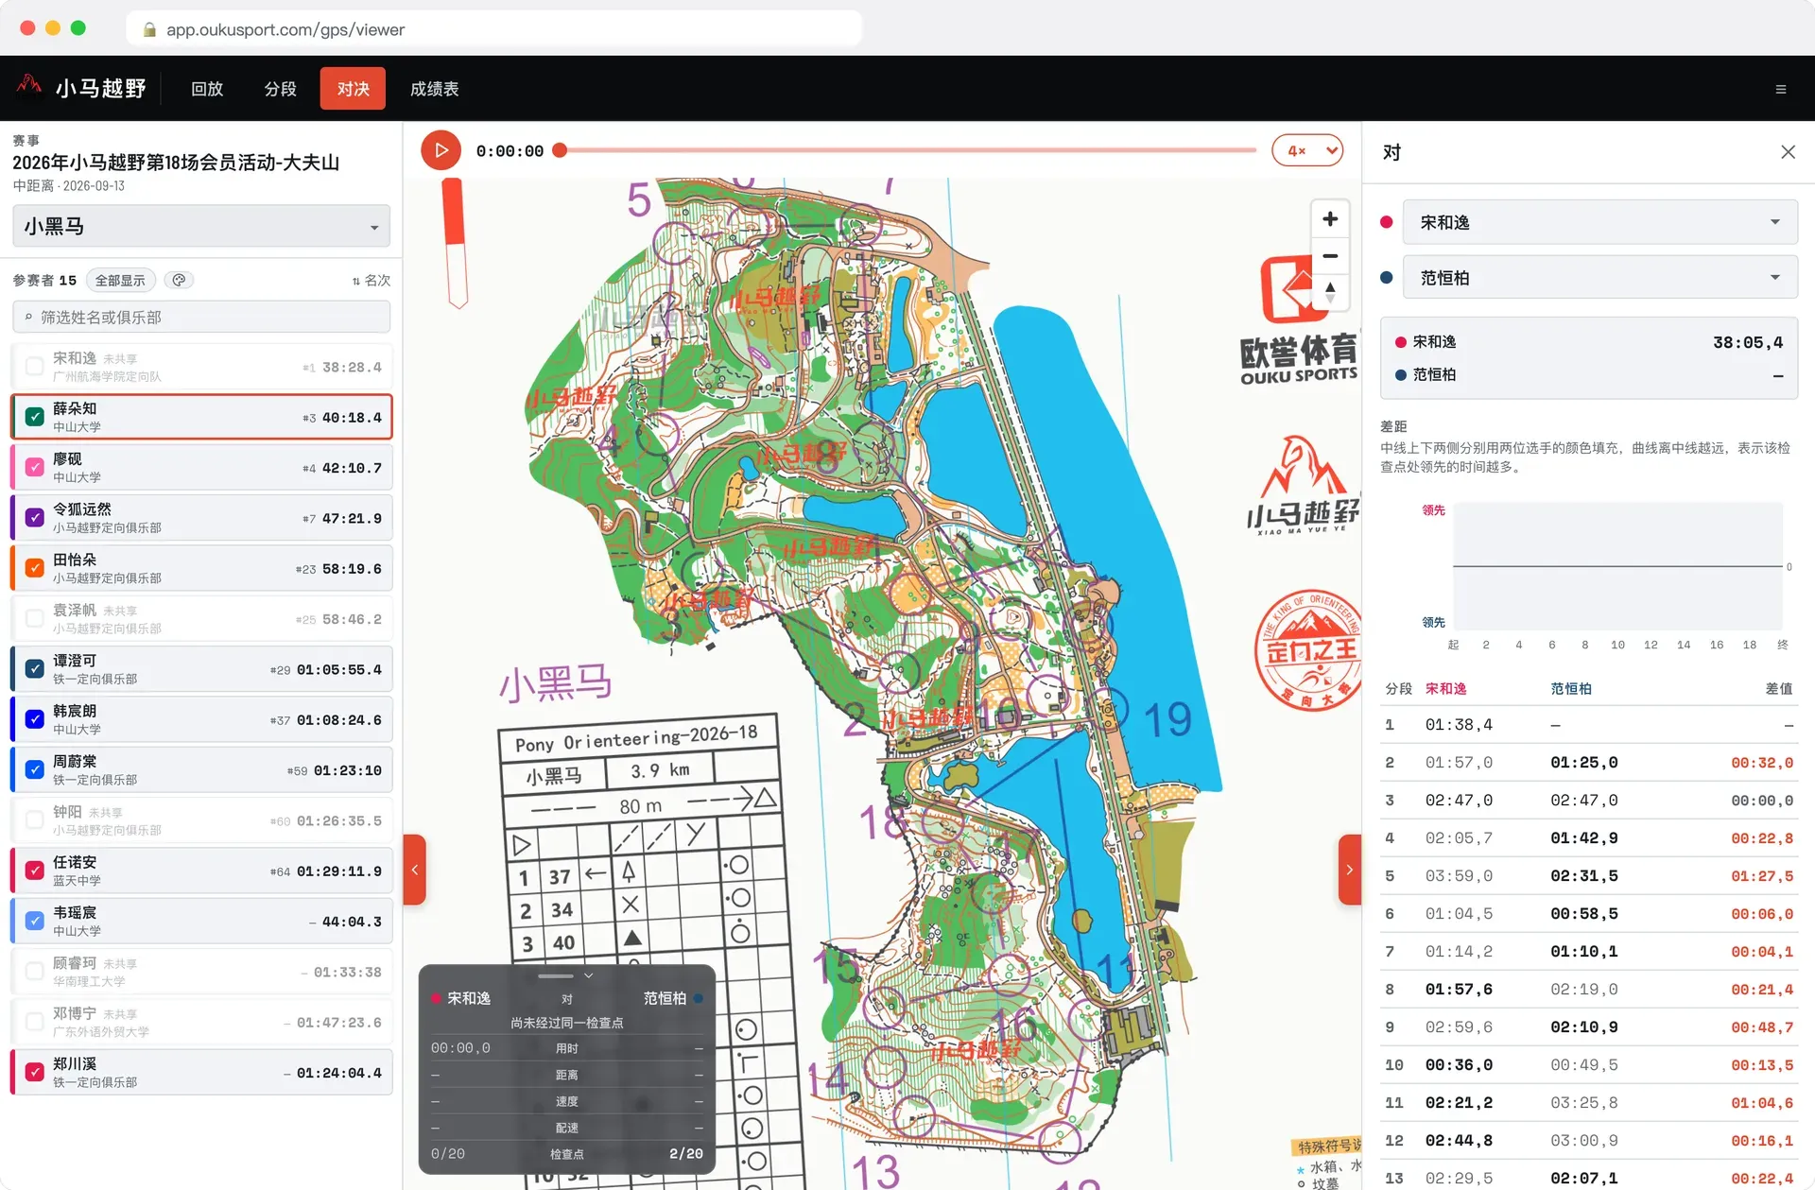1815x1190 pixels.
Task: Sort participants by 名次
Action: pos(372,281)
